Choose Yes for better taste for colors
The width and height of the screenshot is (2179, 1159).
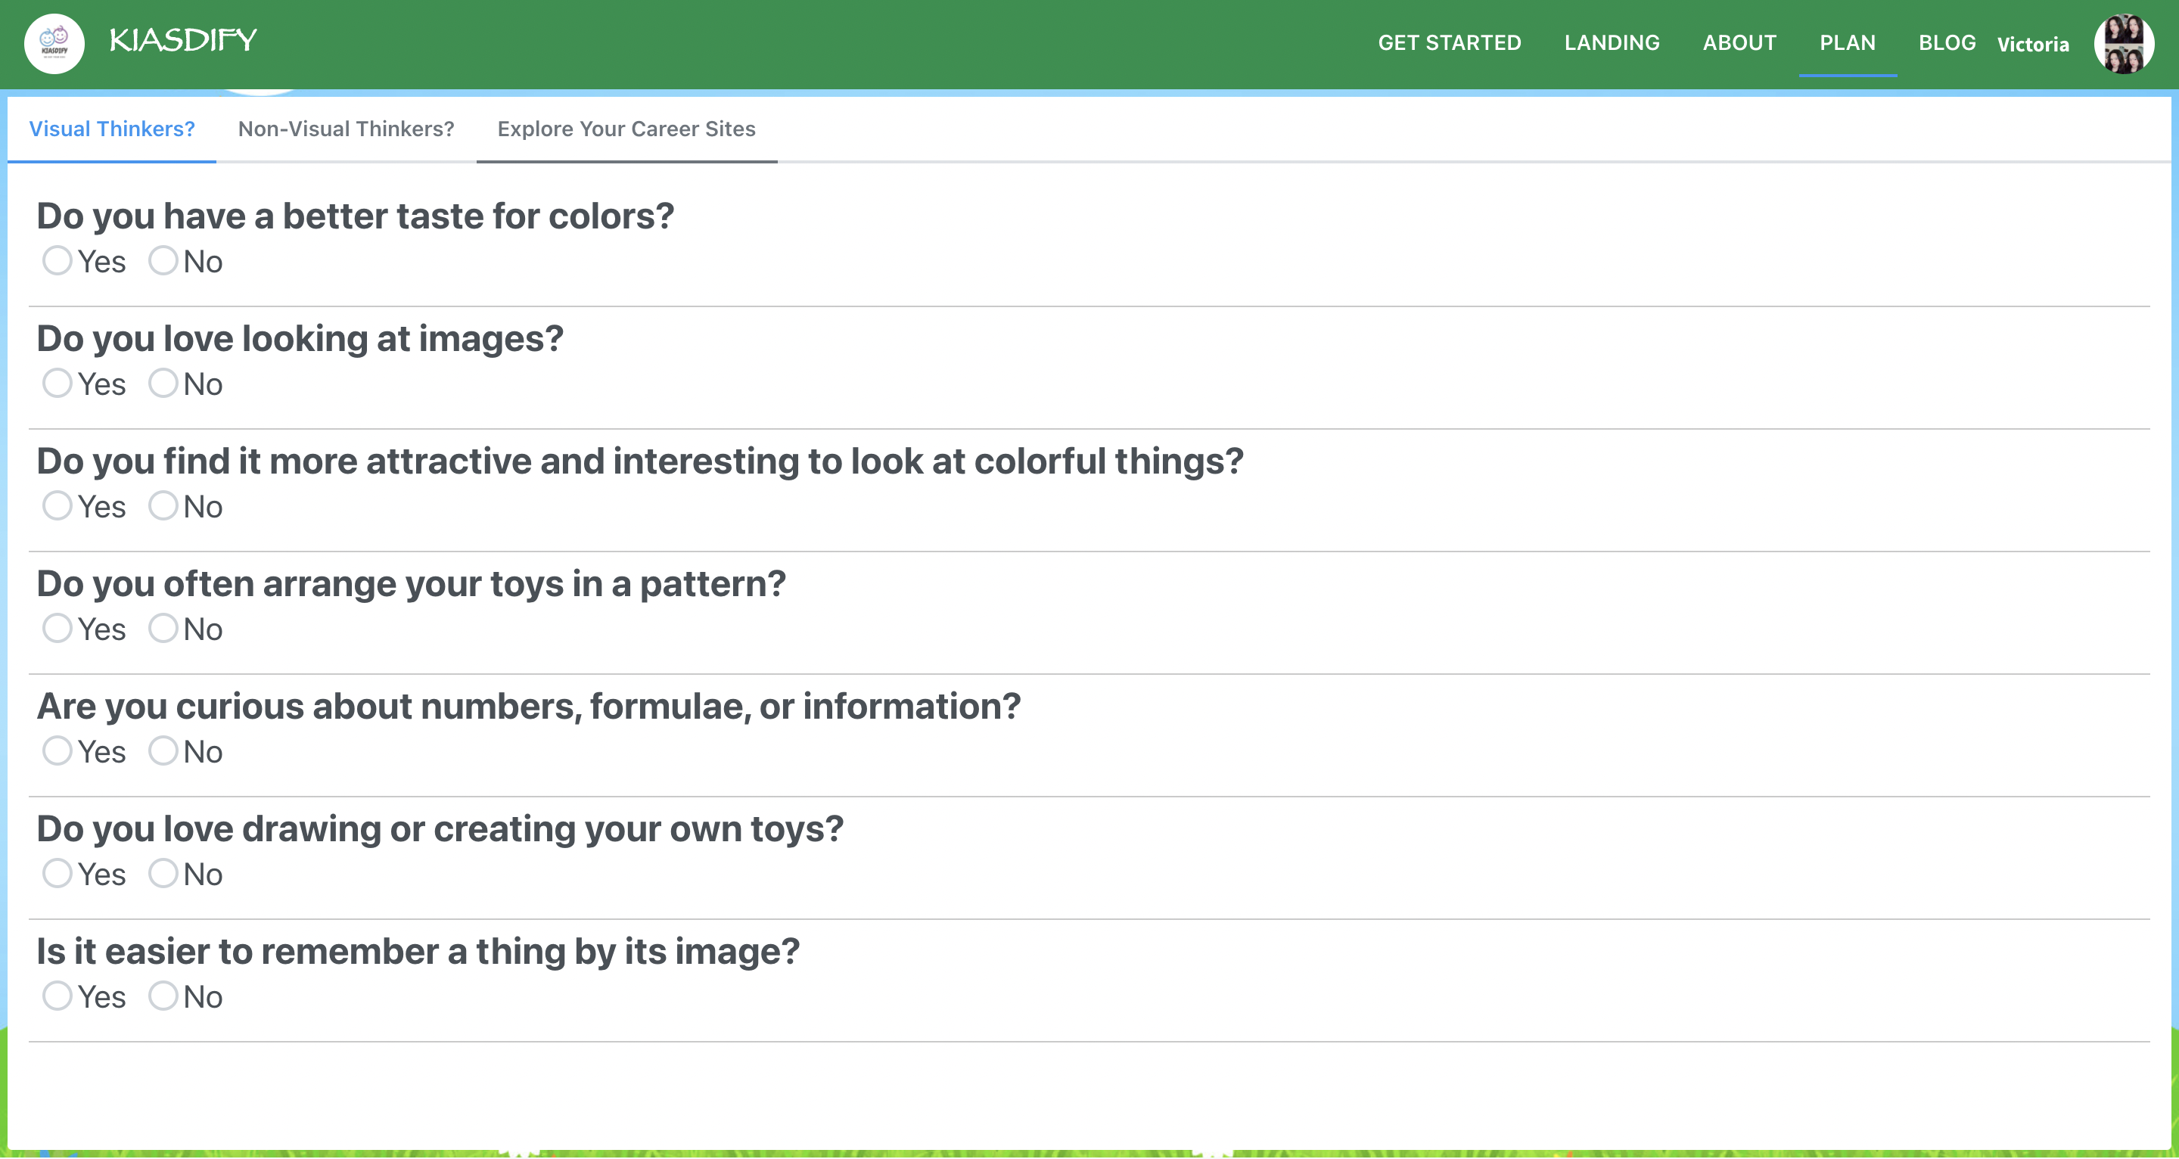tap(57, 260)
